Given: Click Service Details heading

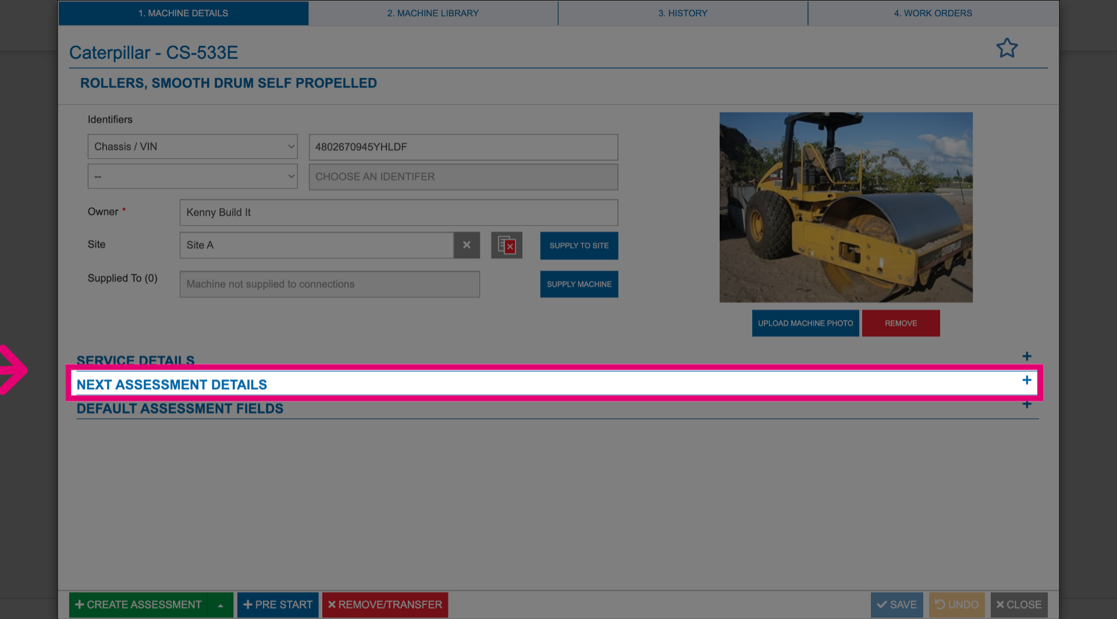Looking at the screenshot, I should pos(136,361).
